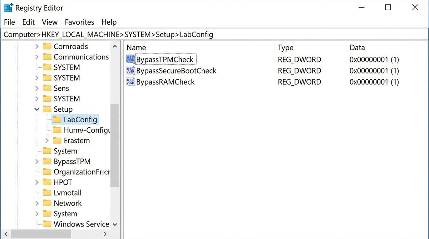Select the OrganizationFrier key label
Viewport: 429px width, 239px height.
click(x=82, y=172)
